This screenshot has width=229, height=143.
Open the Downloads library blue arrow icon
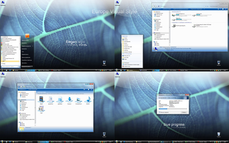point(69,100)
